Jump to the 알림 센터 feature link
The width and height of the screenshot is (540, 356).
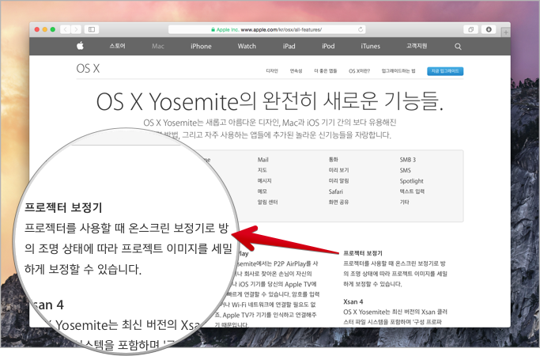click(267, 203)
